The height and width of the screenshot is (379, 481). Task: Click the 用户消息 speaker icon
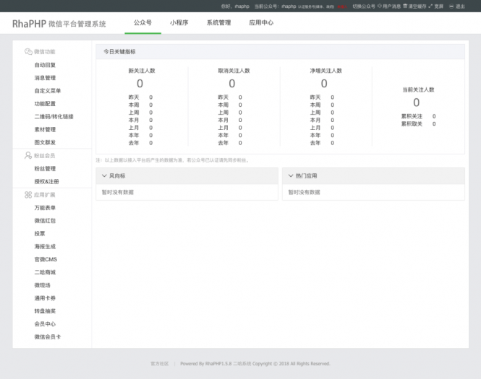tap(380, 6)
